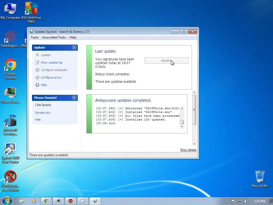Switch to Chrome in the taskbar
This screenshot has width=273, height=205.
[46, 201]
